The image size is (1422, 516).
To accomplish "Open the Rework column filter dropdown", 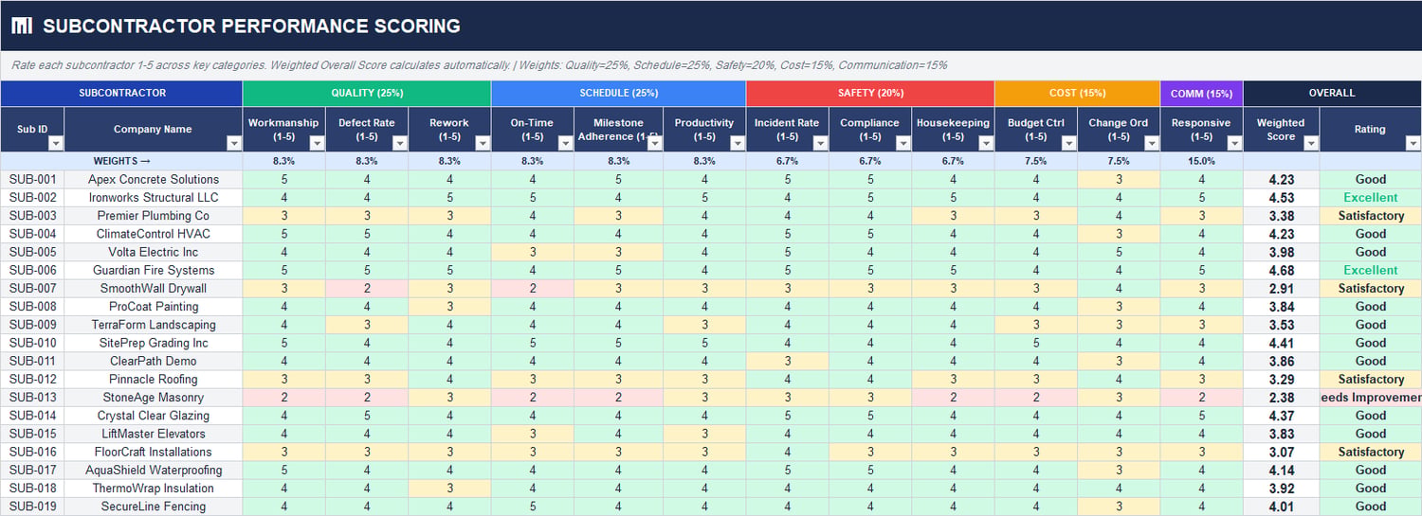I will click(482, 143).
